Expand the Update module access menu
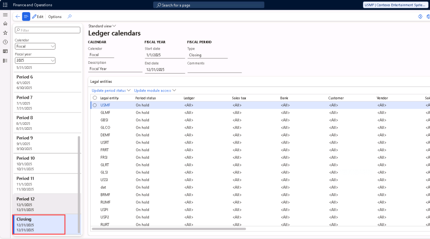The height and width of the screenshot is (239, 430). pos(155,90)
